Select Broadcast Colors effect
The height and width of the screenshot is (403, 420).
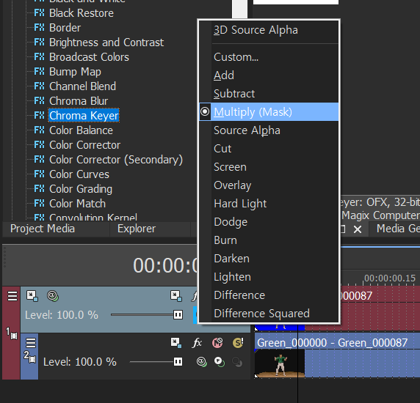(89, 57)
